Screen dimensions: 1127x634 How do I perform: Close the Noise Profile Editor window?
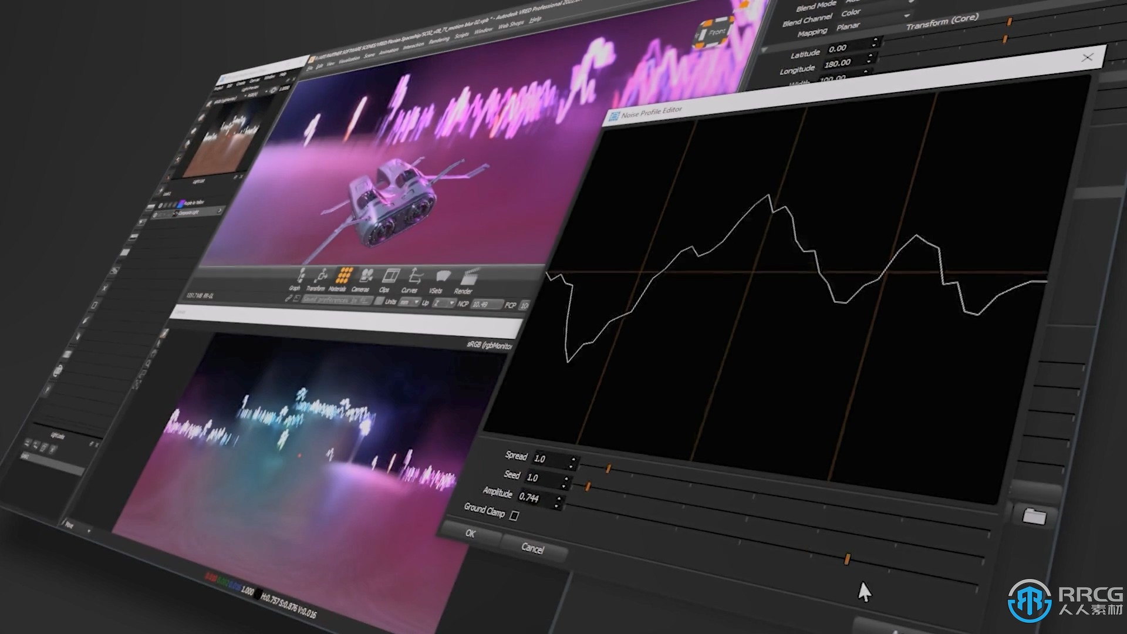click(1087, 57)
